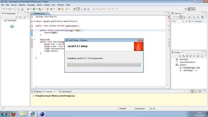This screenshot has width=208, height=117.
Task: Collapse the main method fold in the editor
Action: tap(35, 30)
